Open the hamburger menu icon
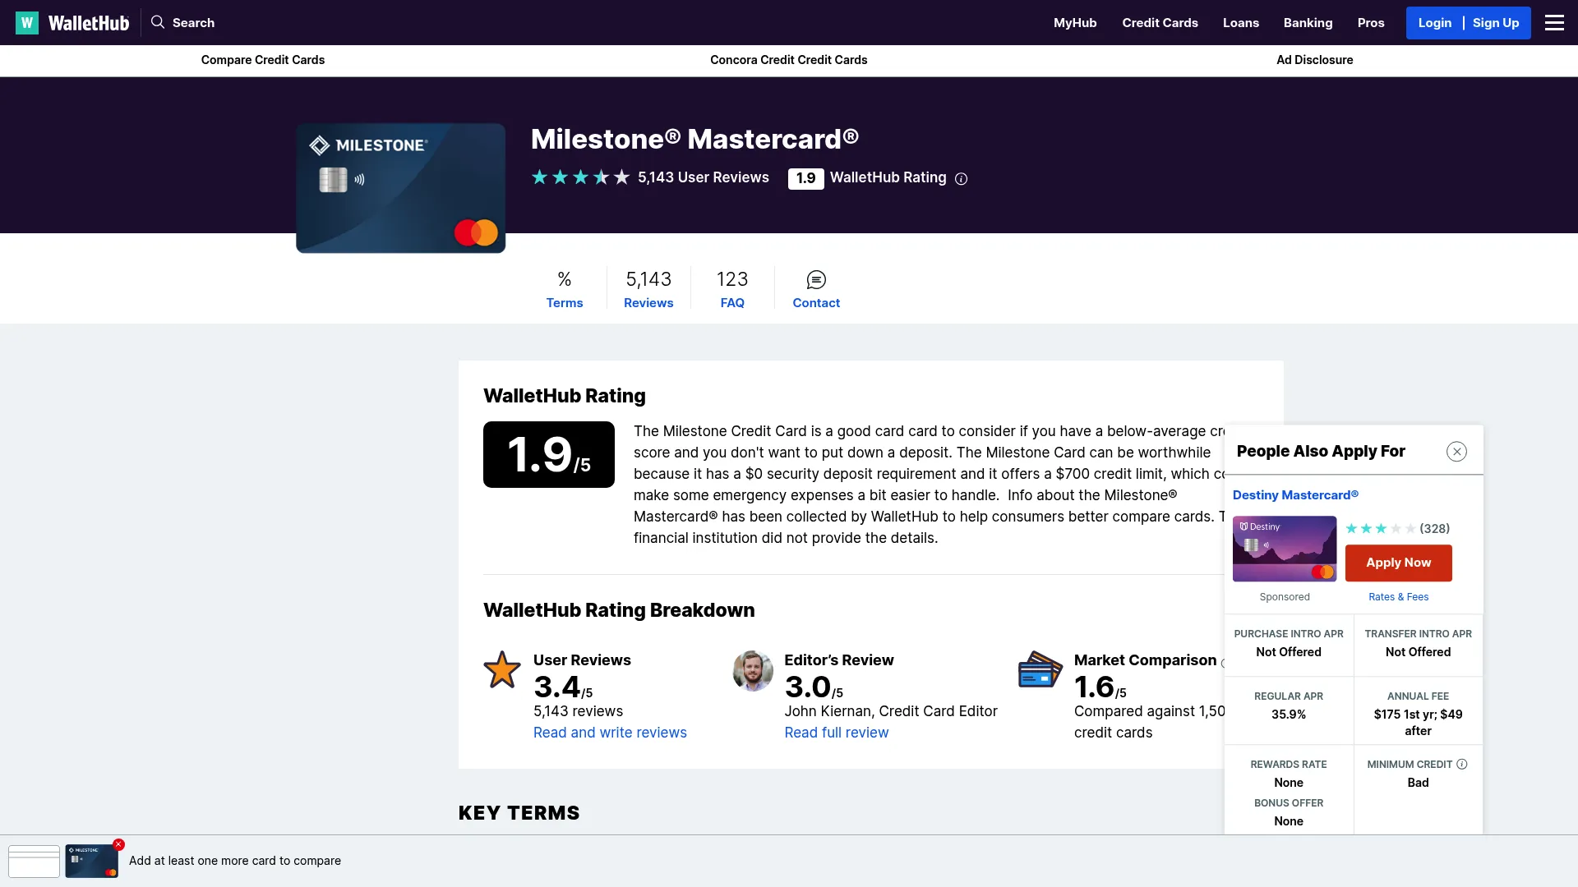 (x=1554, y=23)
